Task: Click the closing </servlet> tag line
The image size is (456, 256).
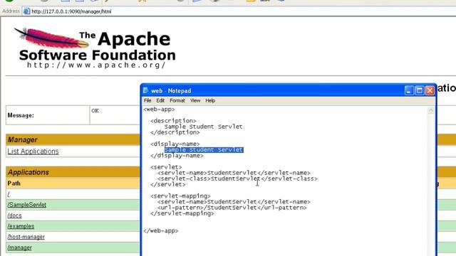Action: (168, 185)
